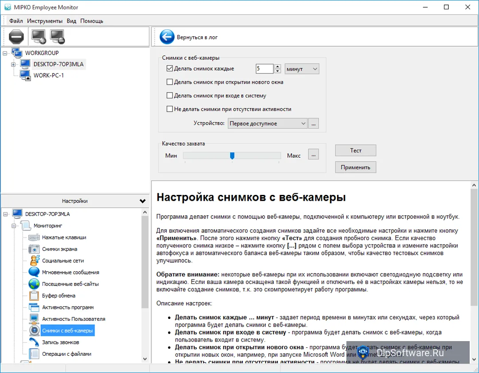
Task: Uncheck Делать снимок каждые checkbox
Action: coord(169,69)
